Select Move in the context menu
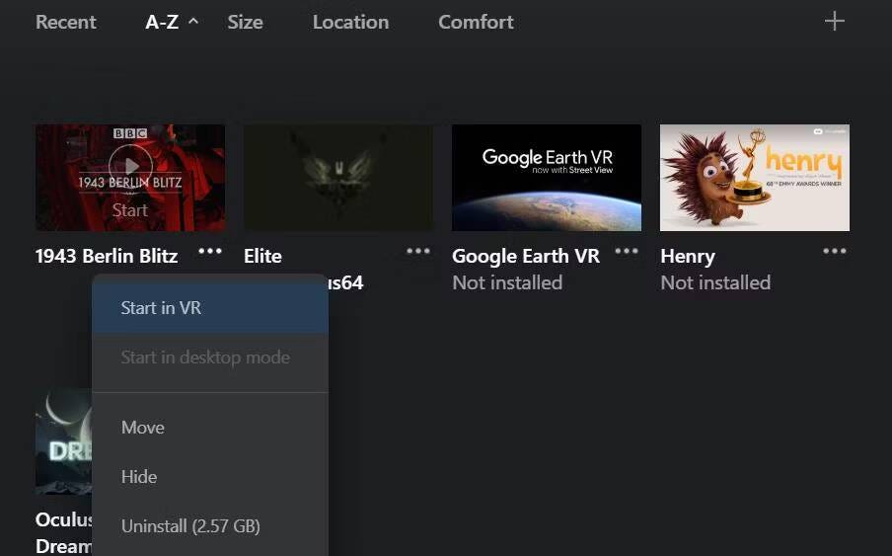The image size is (892, 556). click(210, 428)
